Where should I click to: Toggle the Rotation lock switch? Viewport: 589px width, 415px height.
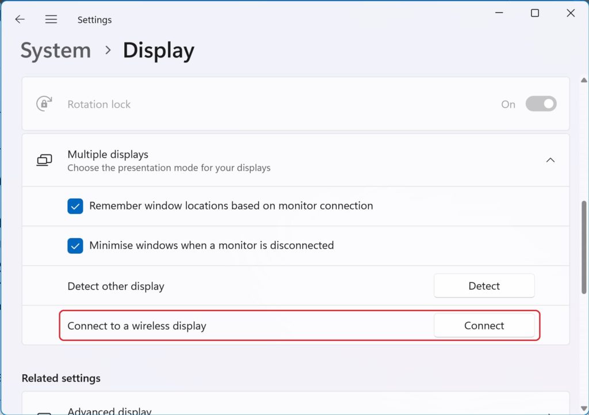(541, 104)
